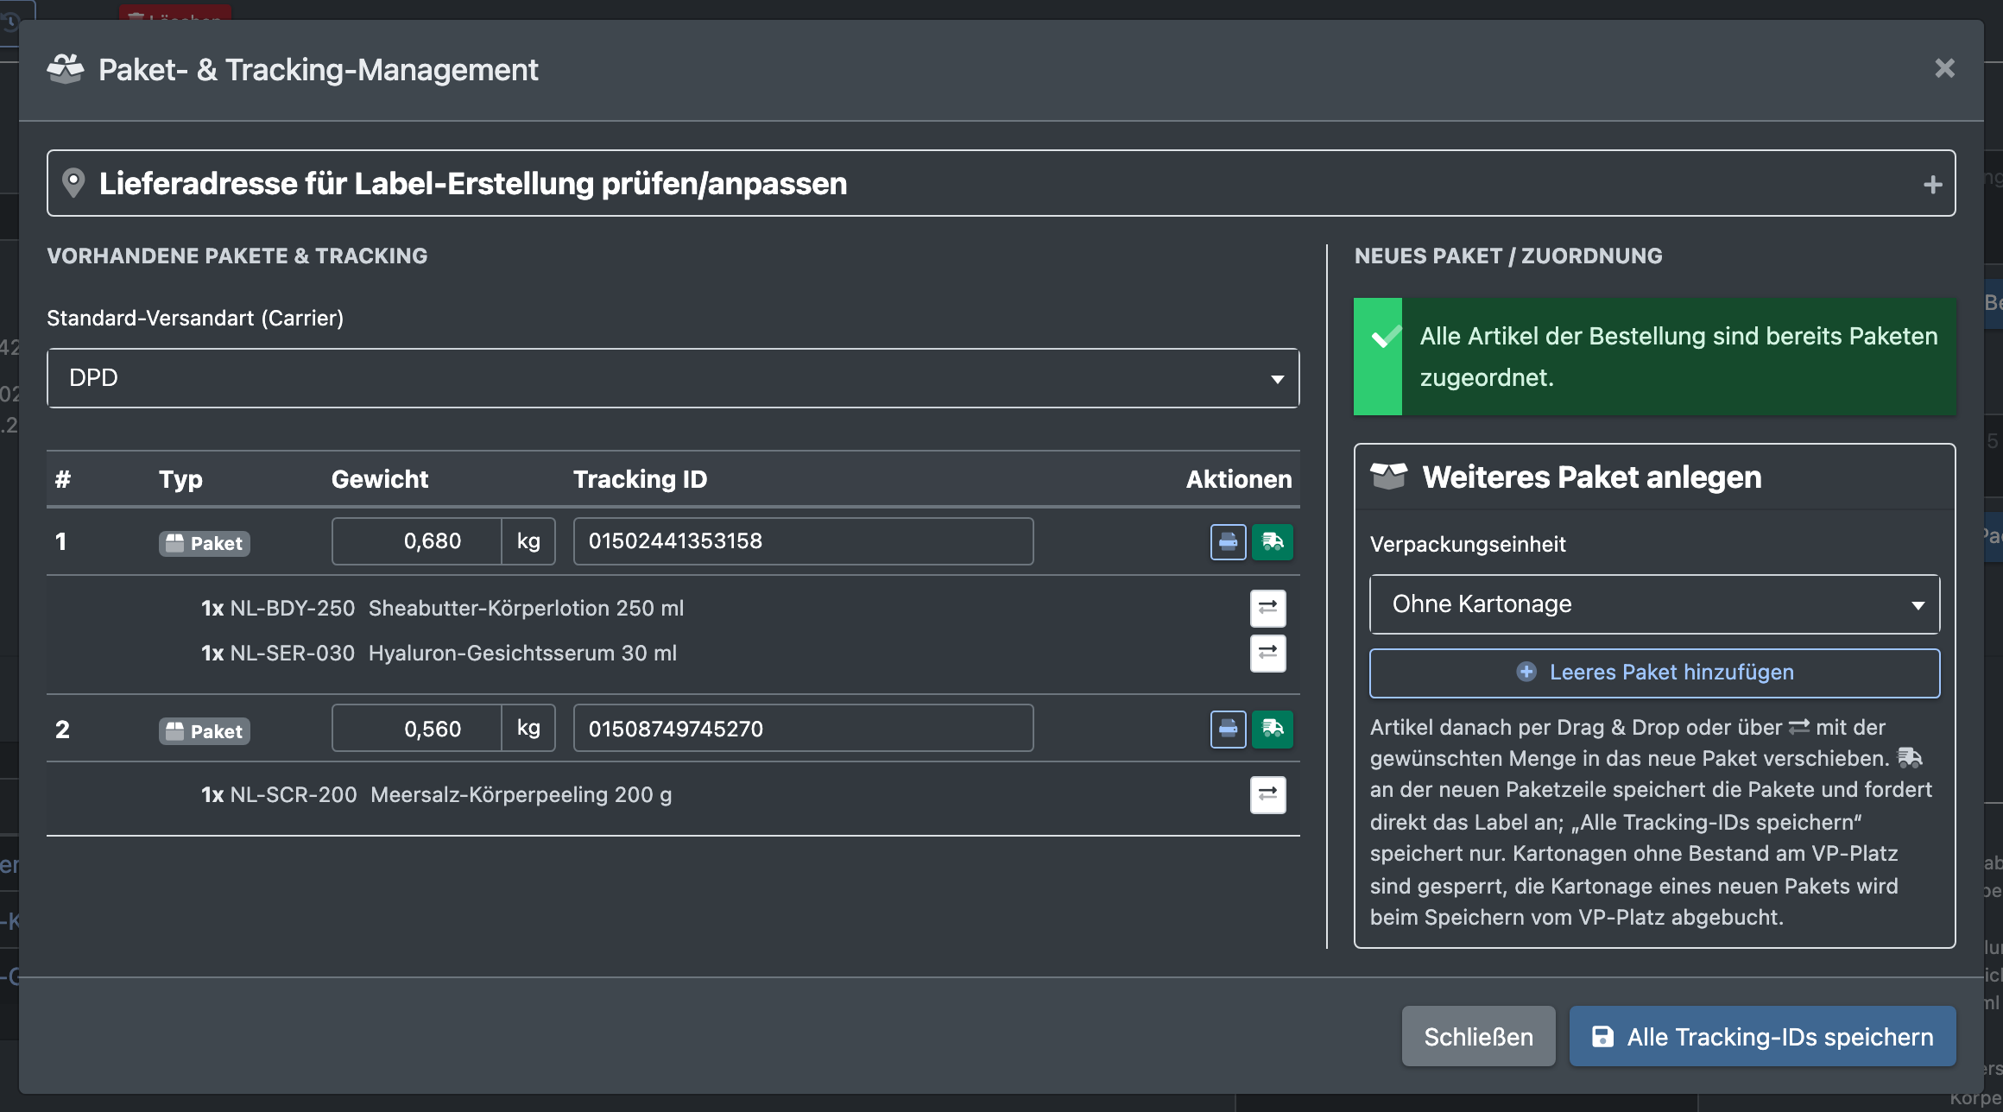
Task: Click the Hyaluron-Gesichtsserum 30 ml item name
Action: coord(522,653)
